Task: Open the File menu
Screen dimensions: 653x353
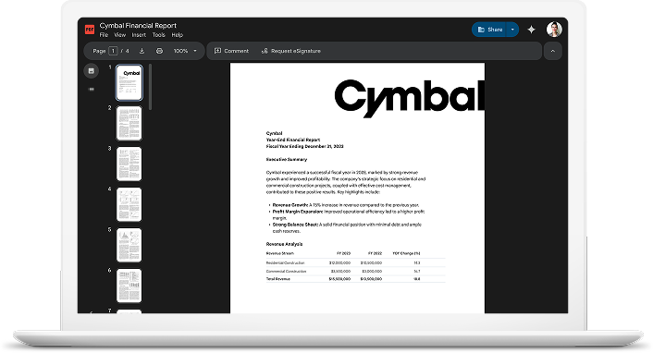Action: tap(104, 35)
